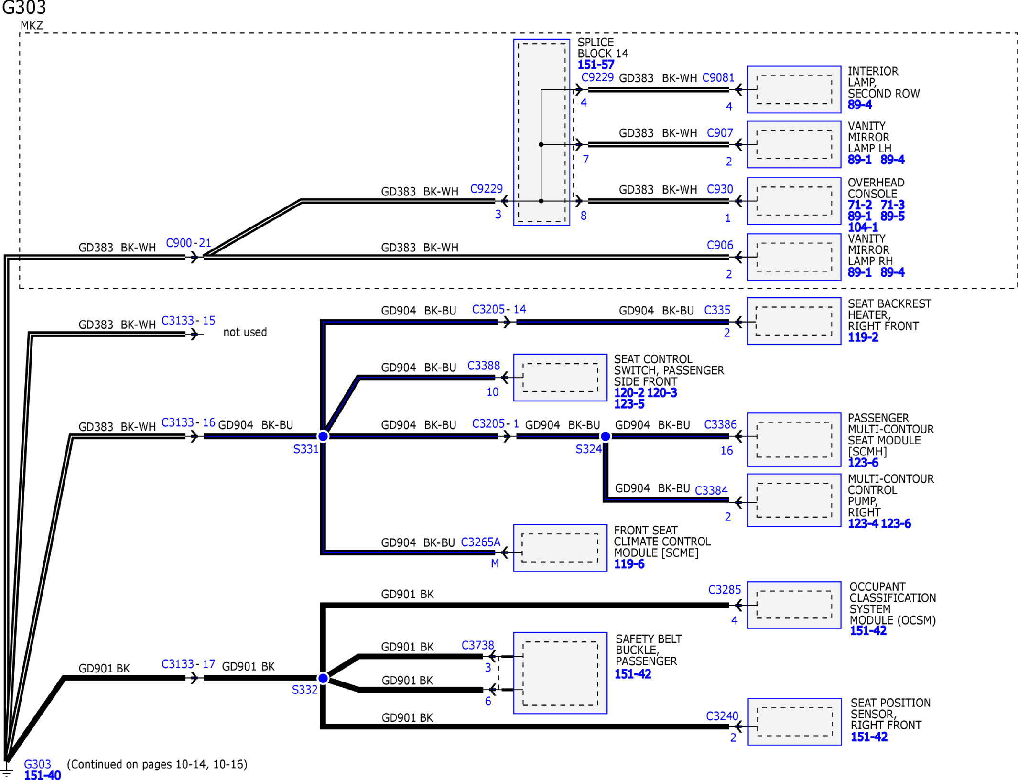Click the Safety Belt Buckle Passenger component box

560,673
